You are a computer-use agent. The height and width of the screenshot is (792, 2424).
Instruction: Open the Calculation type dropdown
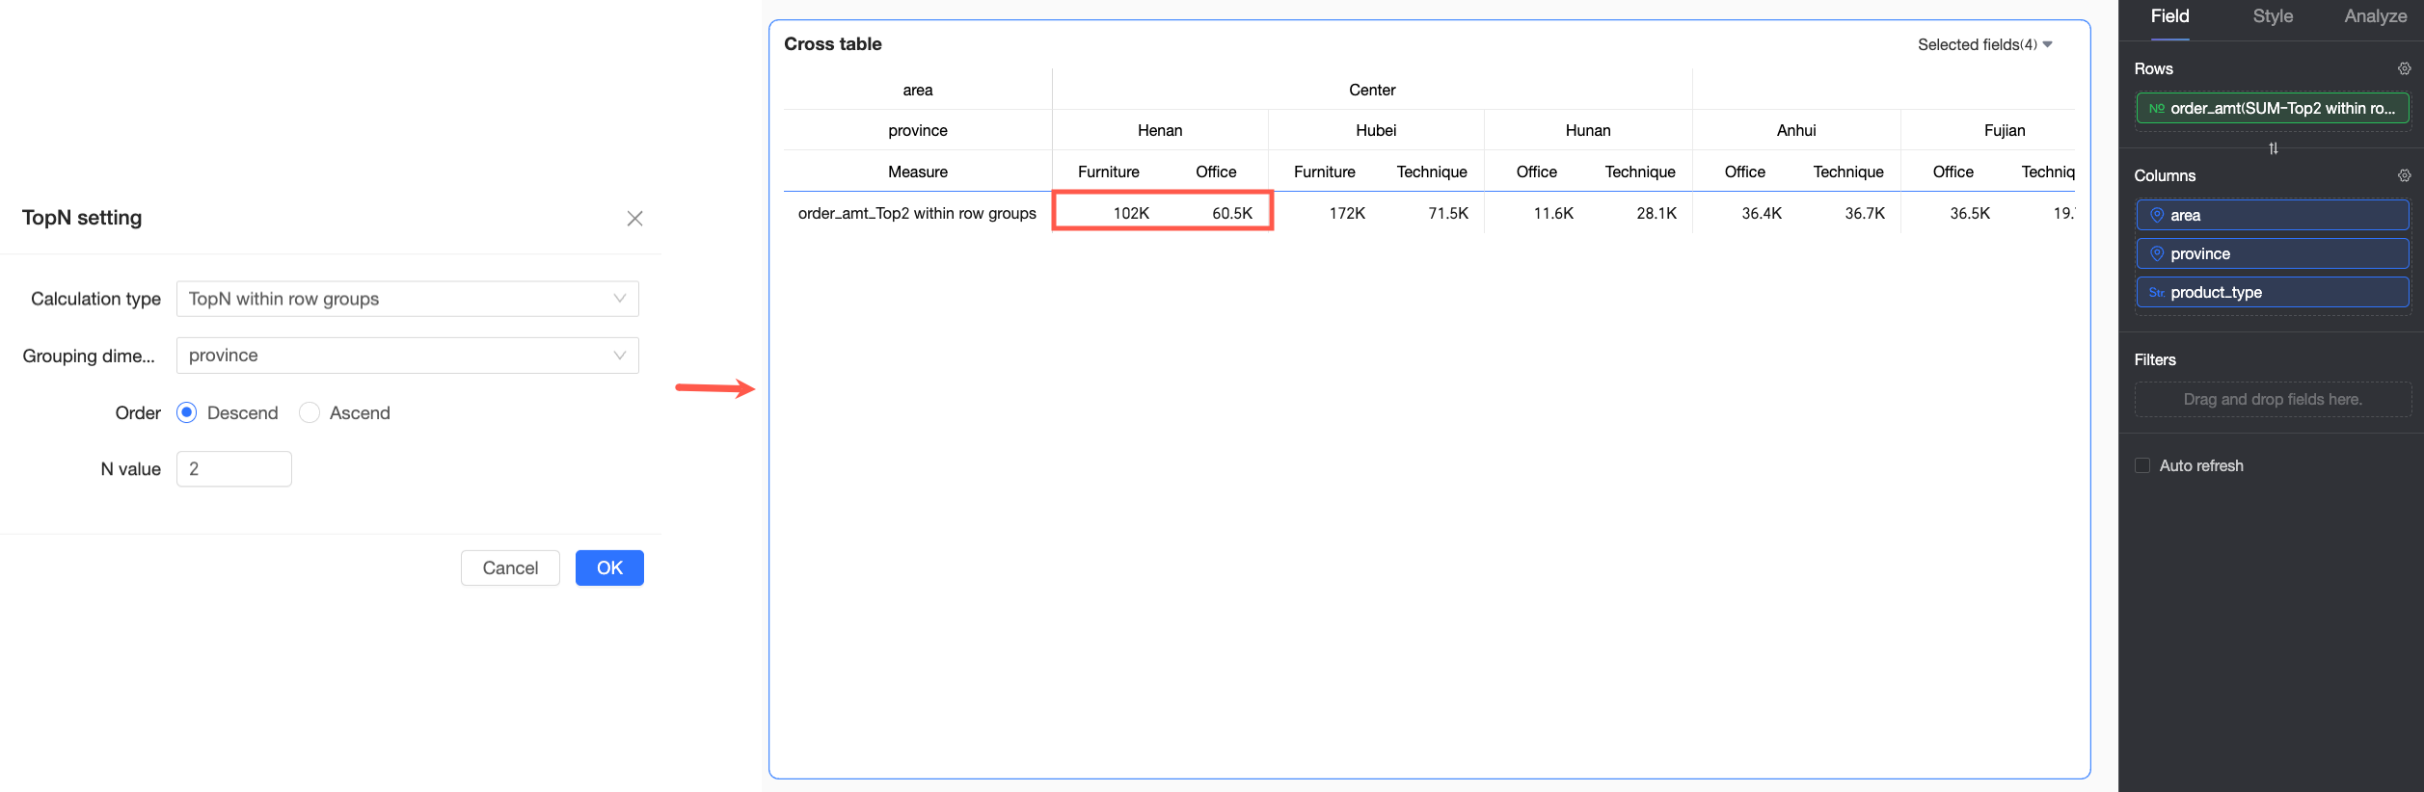point(408,299)
